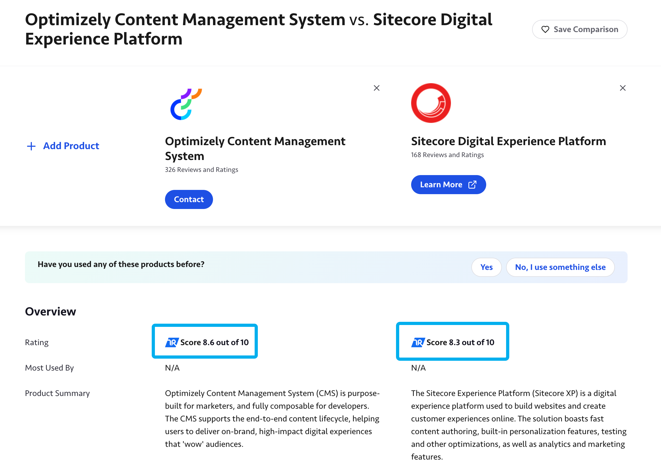Click the plus icon beside Add Product
This screenshot has height=472, width=661.
(31, 146)
